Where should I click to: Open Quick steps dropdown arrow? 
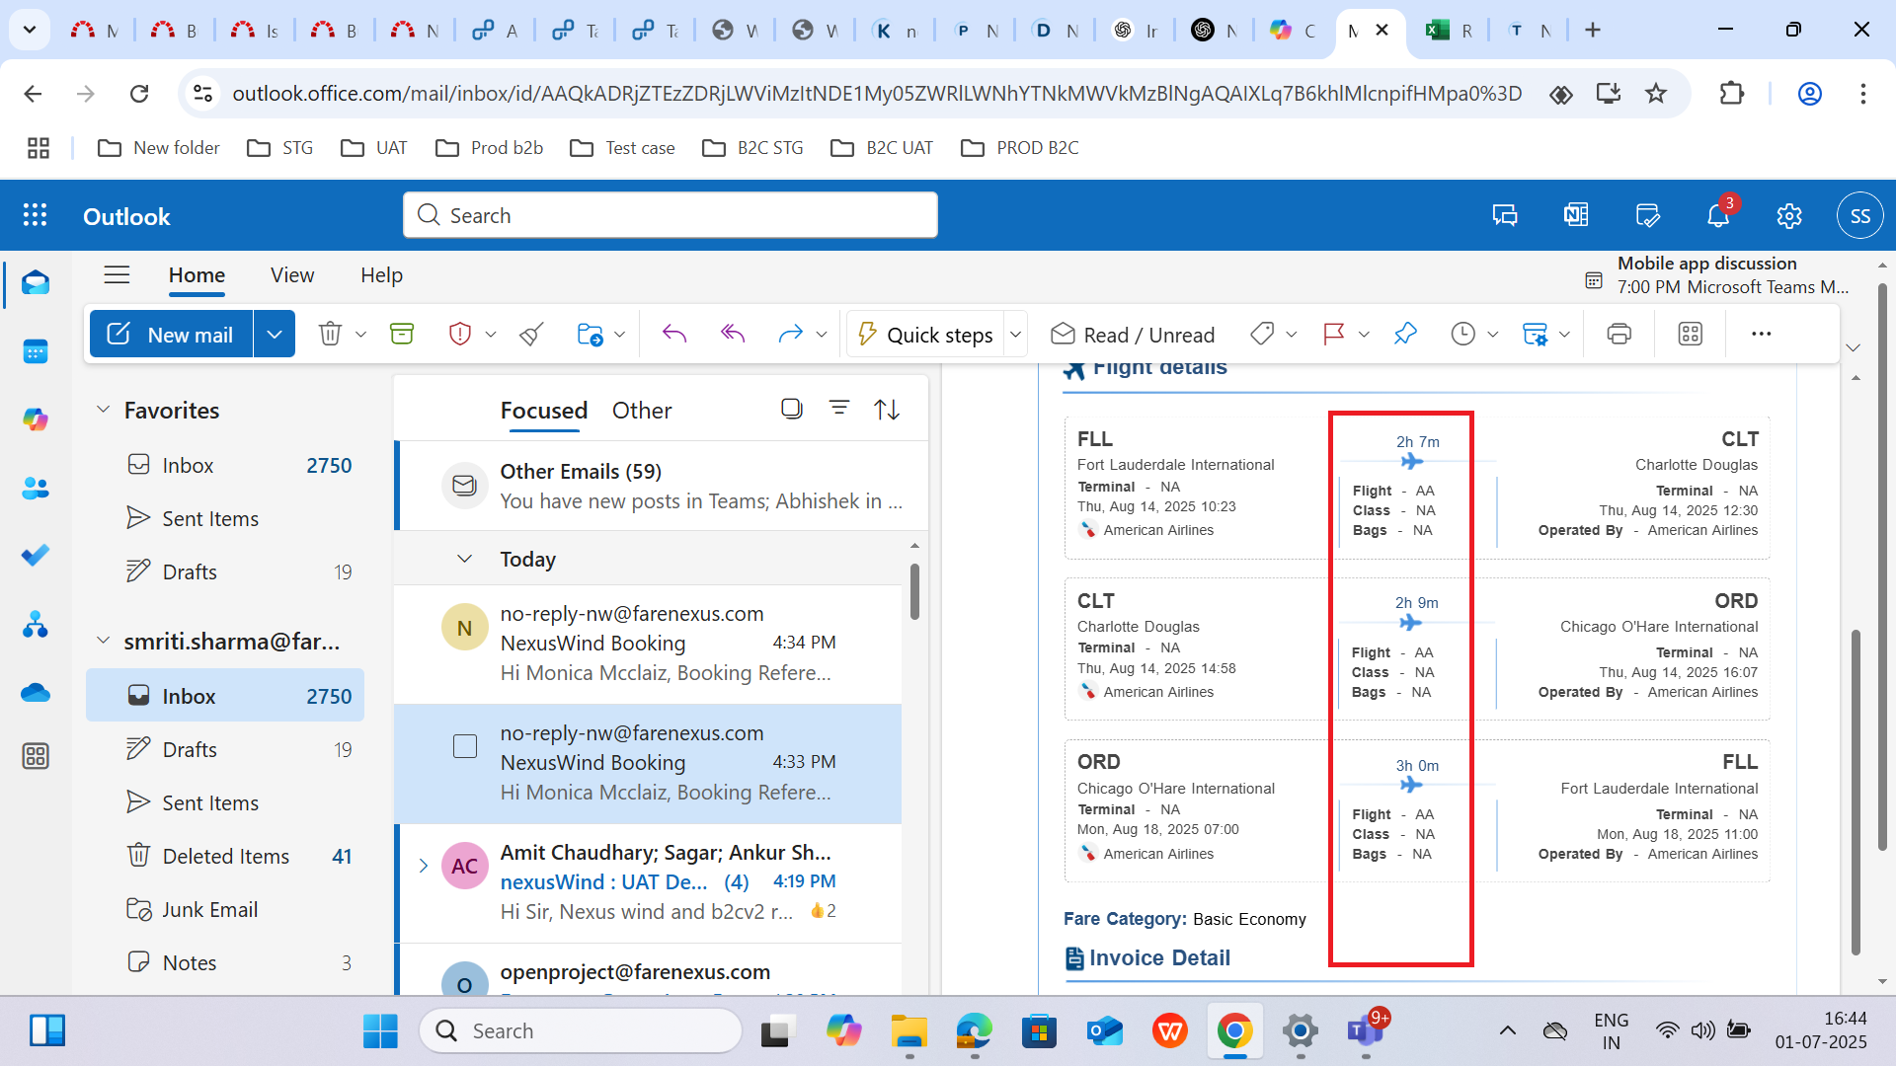point(1015,335)
